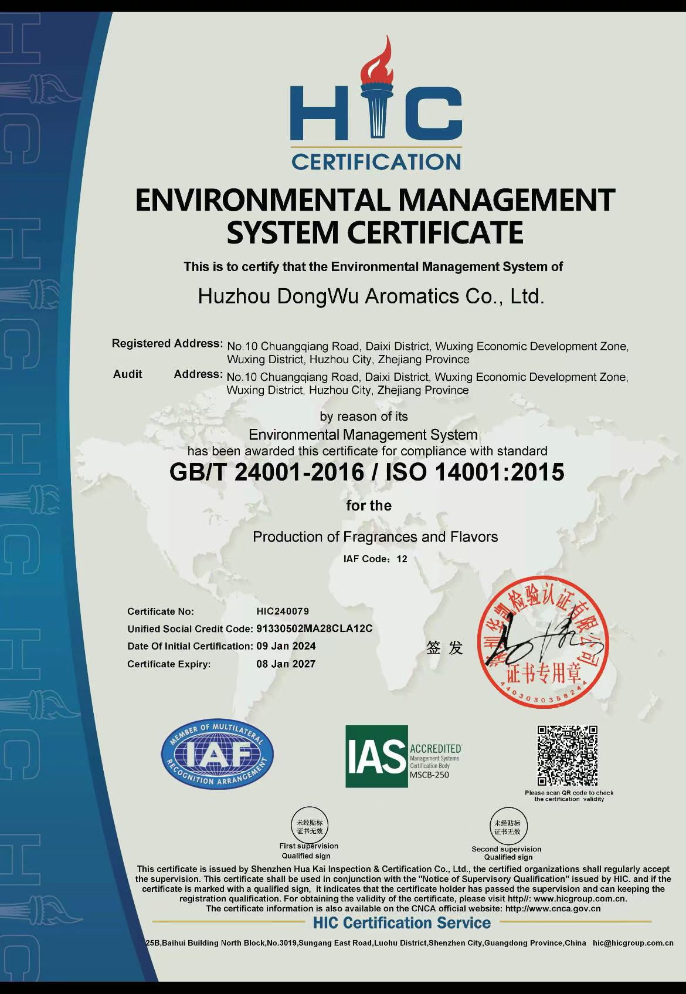686x994 pixels.
Task: Click the footer address '25B,Baihui Building North Block'
Action: click(x=205, y=943)
